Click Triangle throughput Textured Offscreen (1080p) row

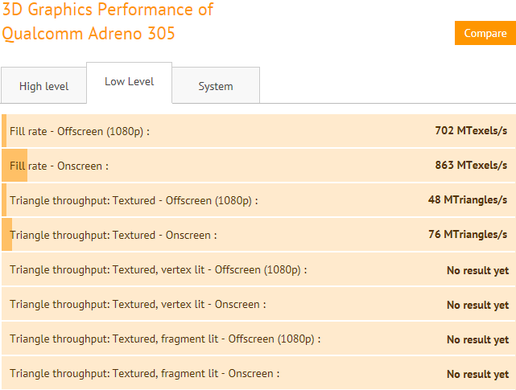tap(258, 200)
